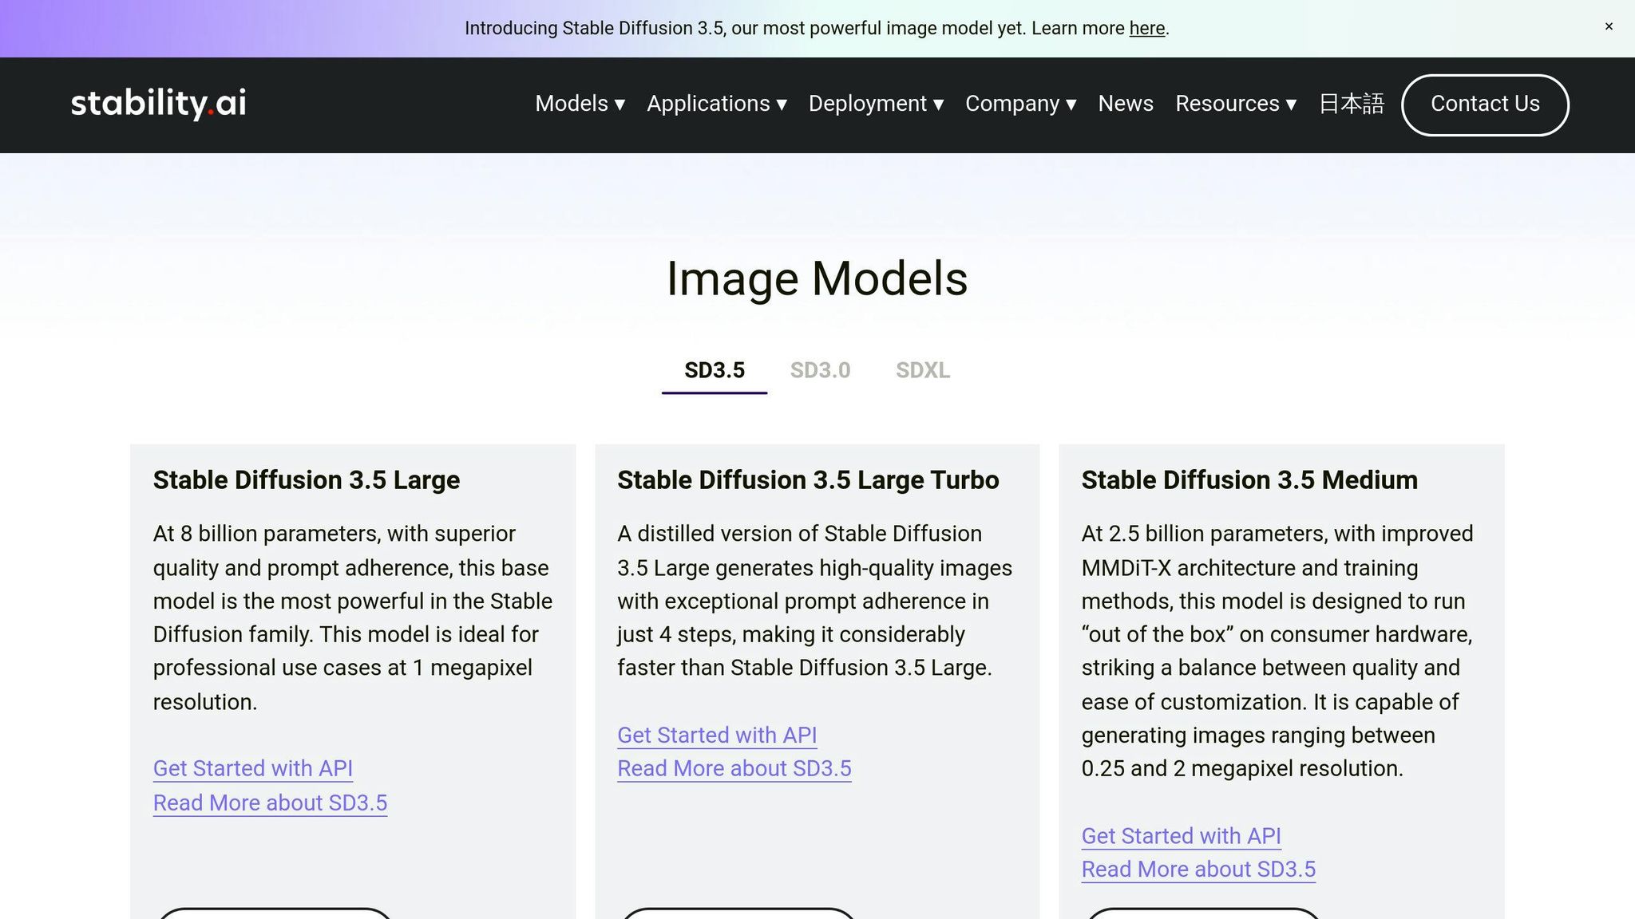
Task: Open the 'here' link in the banner
Action: [1147, 29]
